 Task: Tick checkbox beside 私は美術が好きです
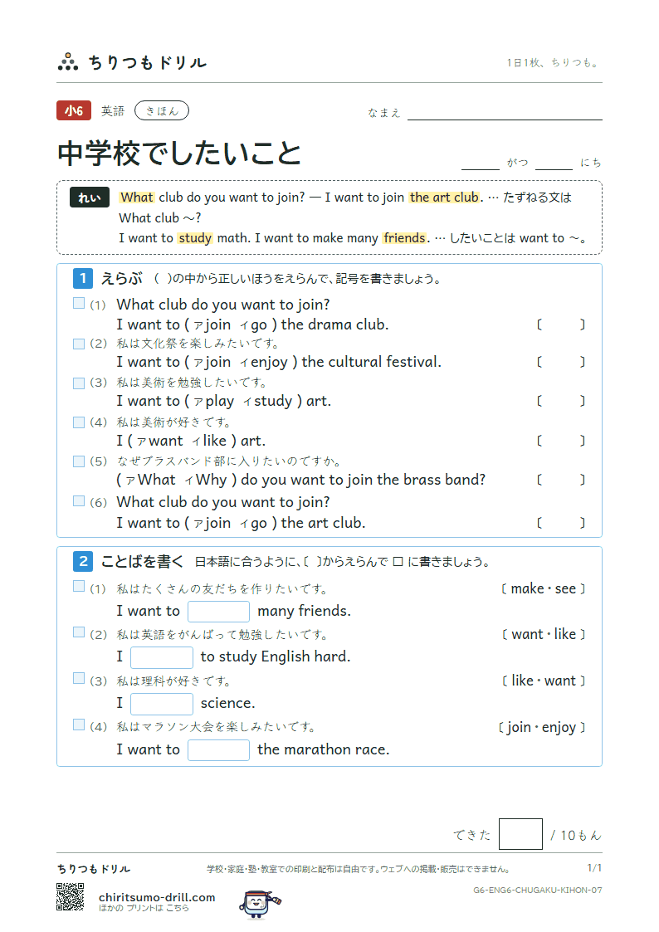click(79, 422)
